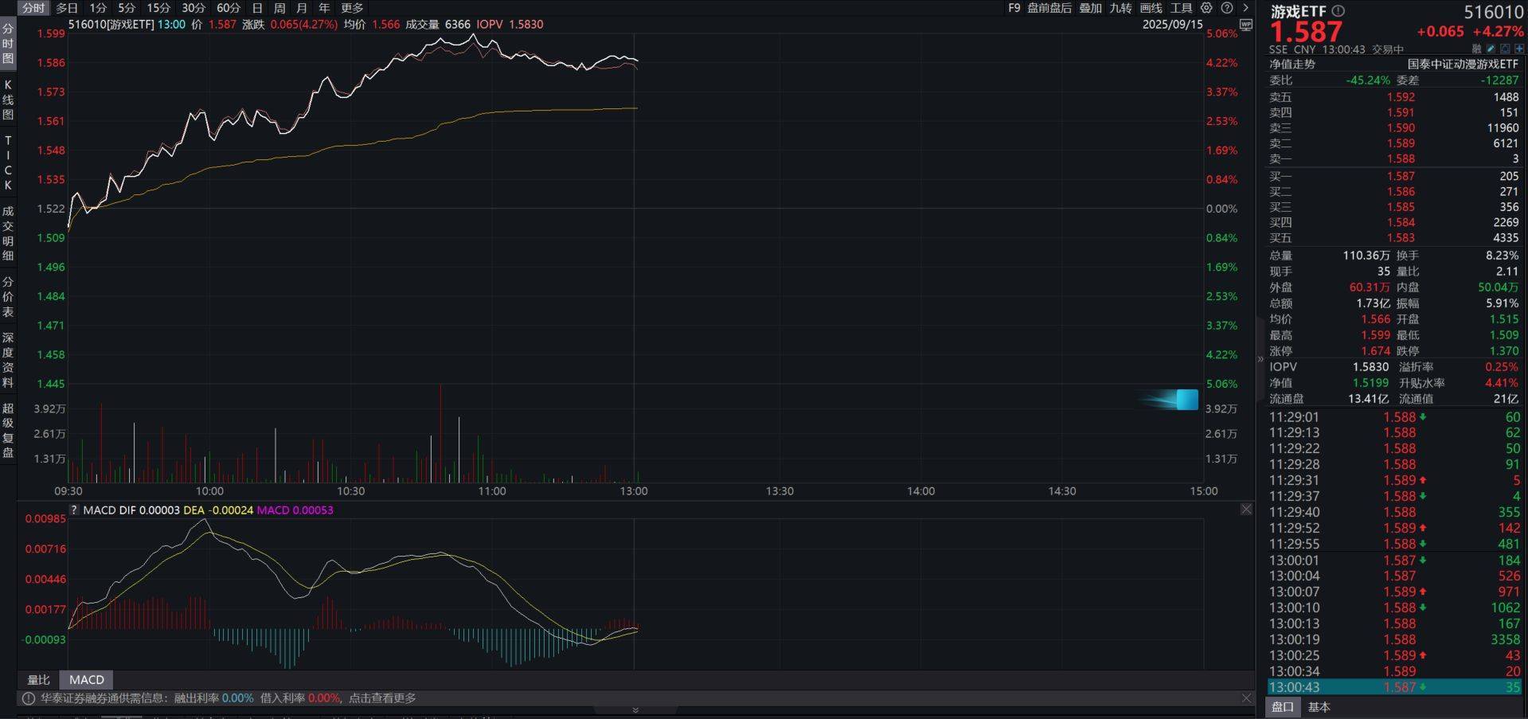Viewport: 1528px width, 719px height.
Task: Click the blue plus icon near 交易中
Action: tap(1519, 48)
